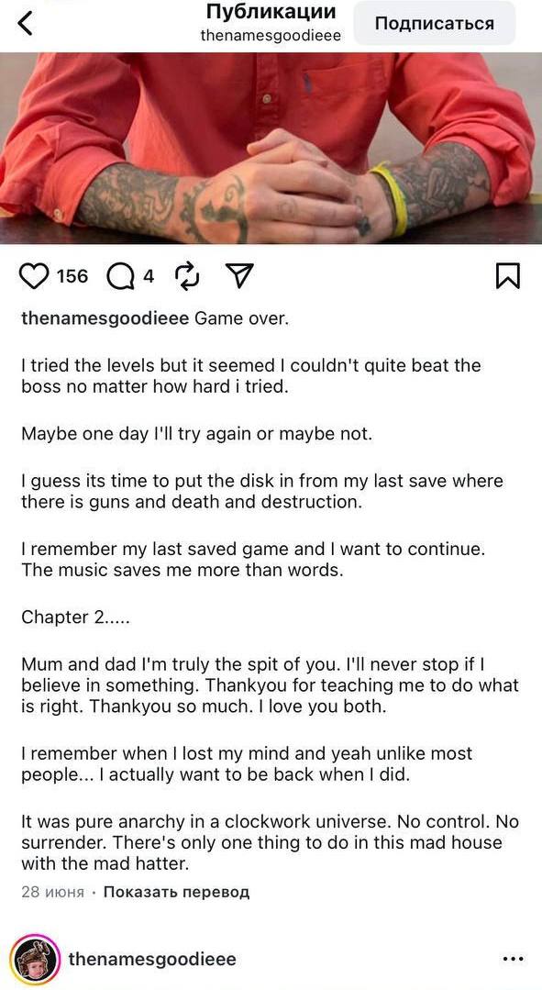Tap the 156 likes count
The image size is (542, 990).
click(x=72, y=276)
